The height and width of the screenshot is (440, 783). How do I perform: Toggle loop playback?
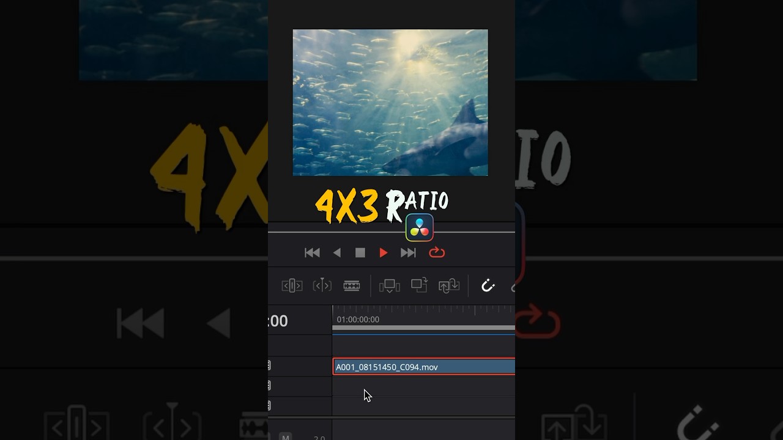pyautogui.click(x=437, y=252)
